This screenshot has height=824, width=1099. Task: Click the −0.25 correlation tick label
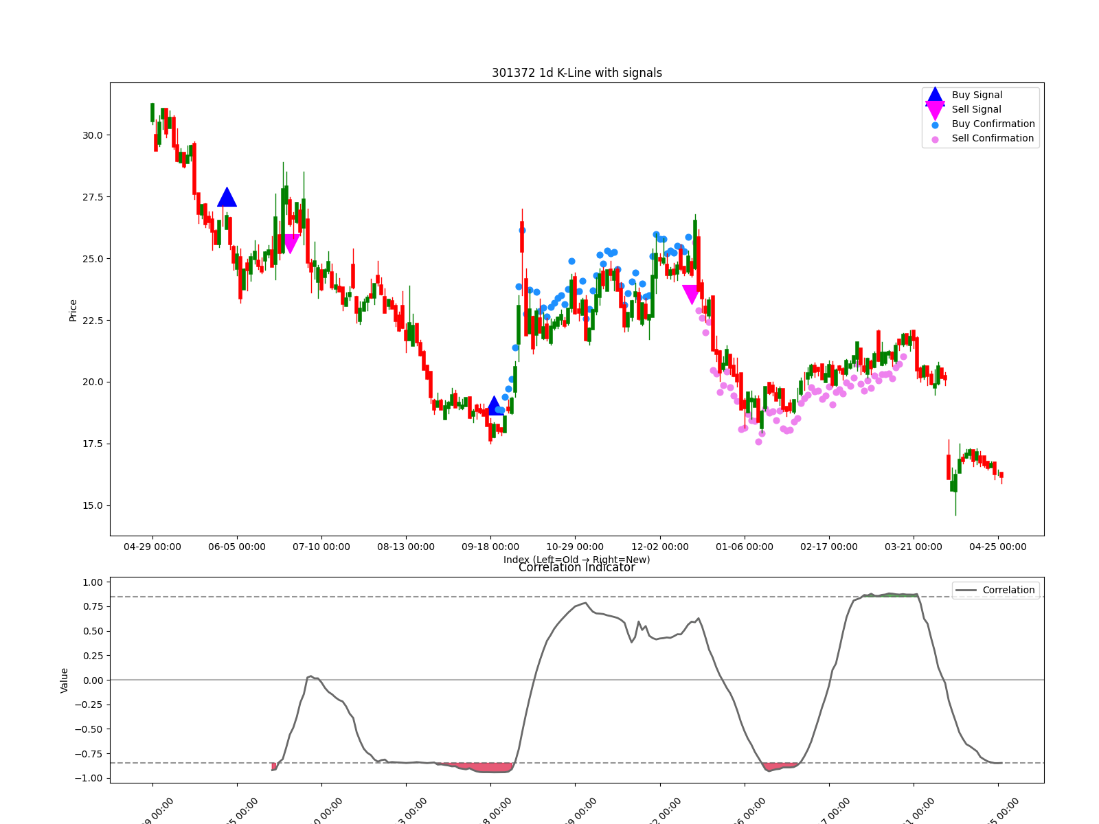(89, 705)
